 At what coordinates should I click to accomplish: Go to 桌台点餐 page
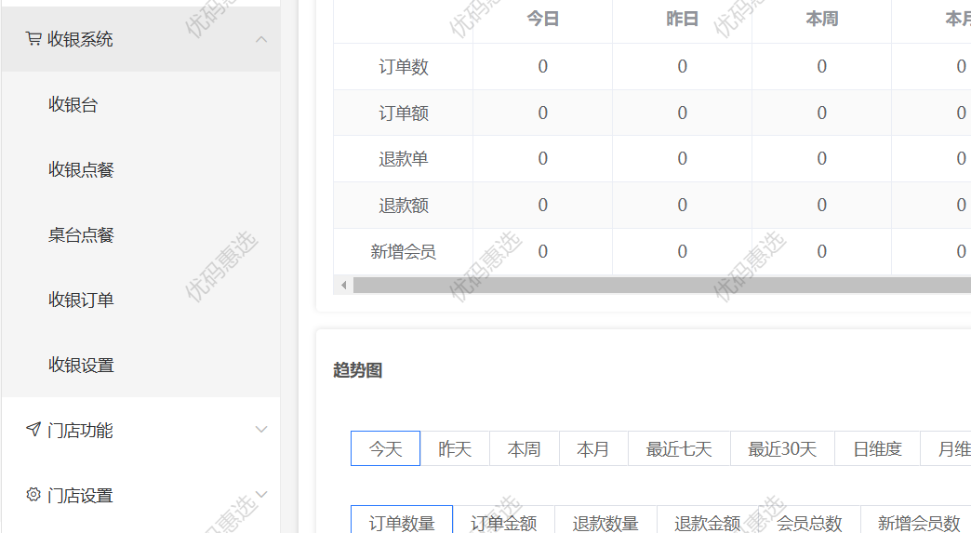[x=81, y=235]
